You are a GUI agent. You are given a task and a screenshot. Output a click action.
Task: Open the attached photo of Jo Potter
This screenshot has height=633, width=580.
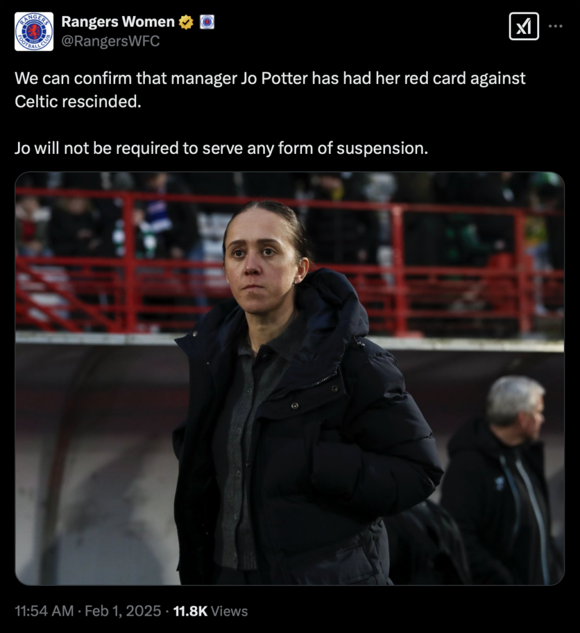[x=290, y=378]
